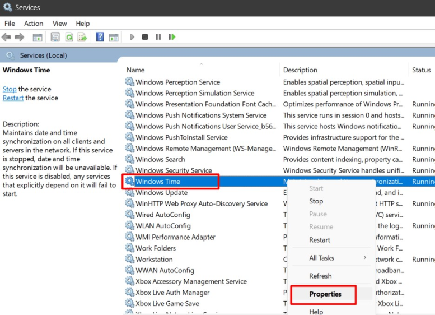Sort services by the Name column header
Screen dimensions: 435x315
135,70
